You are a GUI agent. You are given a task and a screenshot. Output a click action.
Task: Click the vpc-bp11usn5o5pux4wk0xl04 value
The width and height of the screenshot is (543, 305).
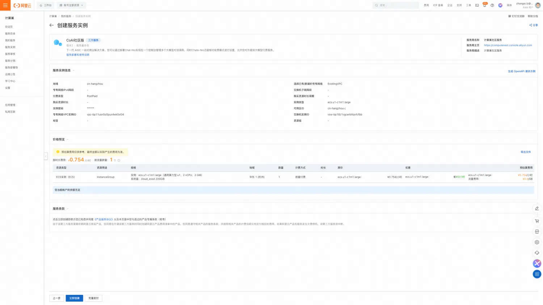tap(105, 115)
